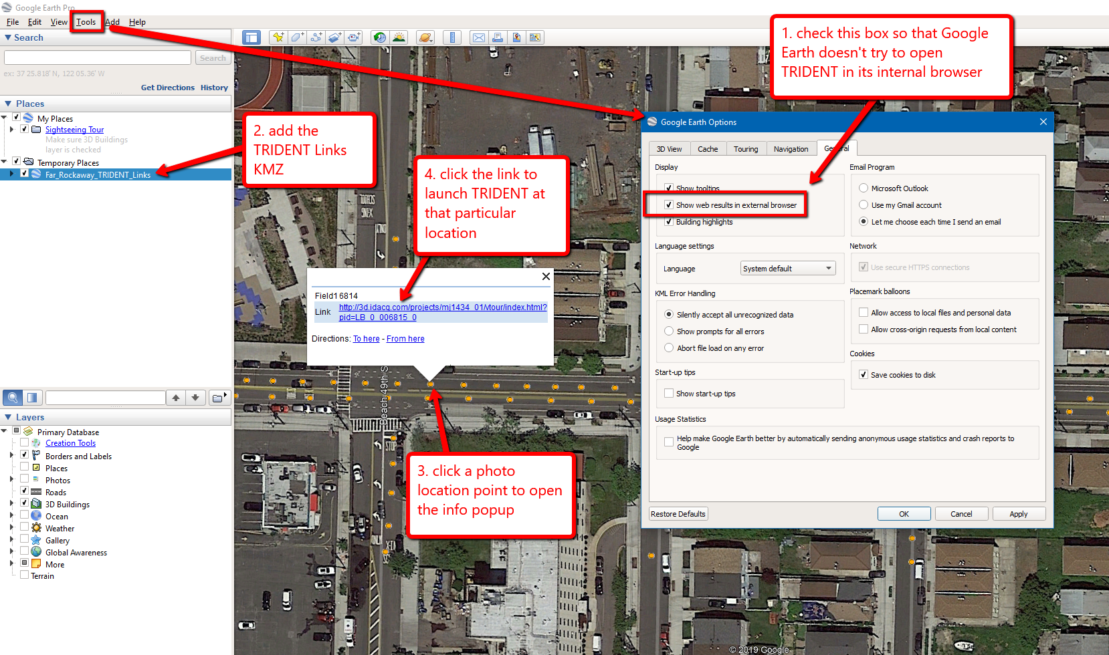This screenshot has width=1109, height=655.
Task: Switch to the Cache tab
Action: (x=708, y=149)
